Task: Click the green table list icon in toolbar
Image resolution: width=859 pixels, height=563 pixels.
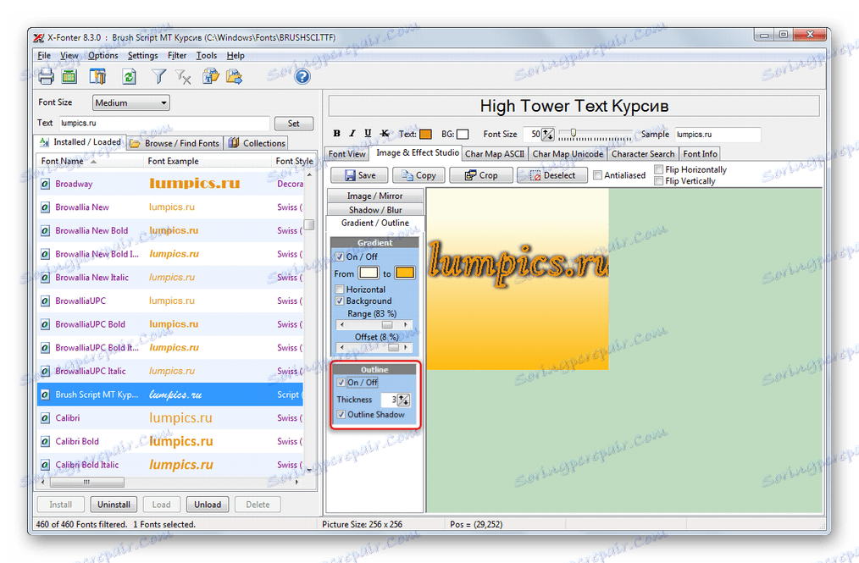Action: [69, 76]
